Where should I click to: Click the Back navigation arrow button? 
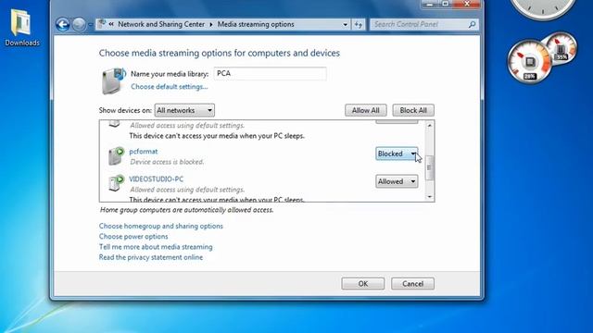click(63, 25)
